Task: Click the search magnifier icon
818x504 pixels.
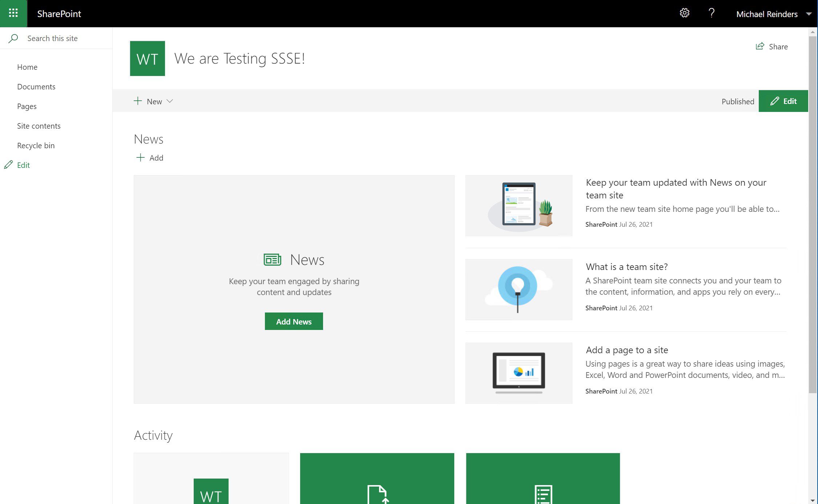Action: (x=13, y=38)
